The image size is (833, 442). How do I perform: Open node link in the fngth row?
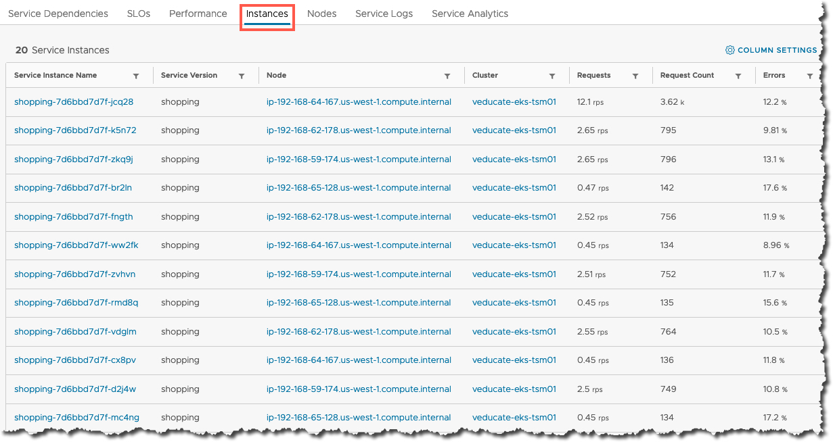point(359,217)
